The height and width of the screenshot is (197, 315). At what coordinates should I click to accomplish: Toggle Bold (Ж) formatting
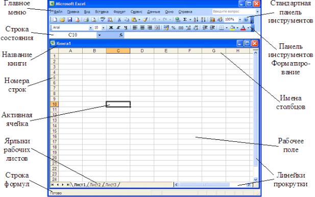pos(111,28)
